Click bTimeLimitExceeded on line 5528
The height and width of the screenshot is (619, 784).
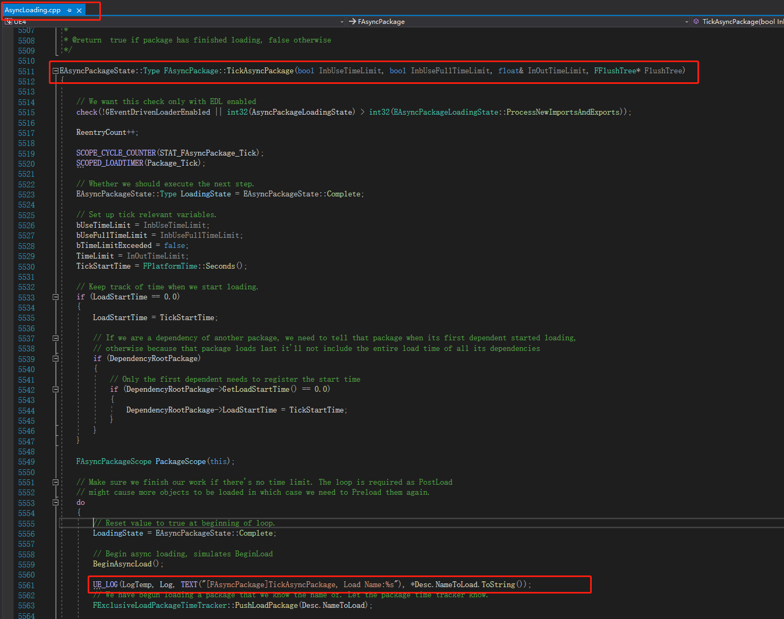click(x=114, y=245)
